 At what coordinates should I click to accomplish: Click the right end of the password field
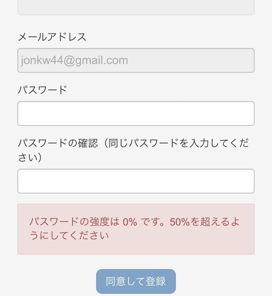243,113
